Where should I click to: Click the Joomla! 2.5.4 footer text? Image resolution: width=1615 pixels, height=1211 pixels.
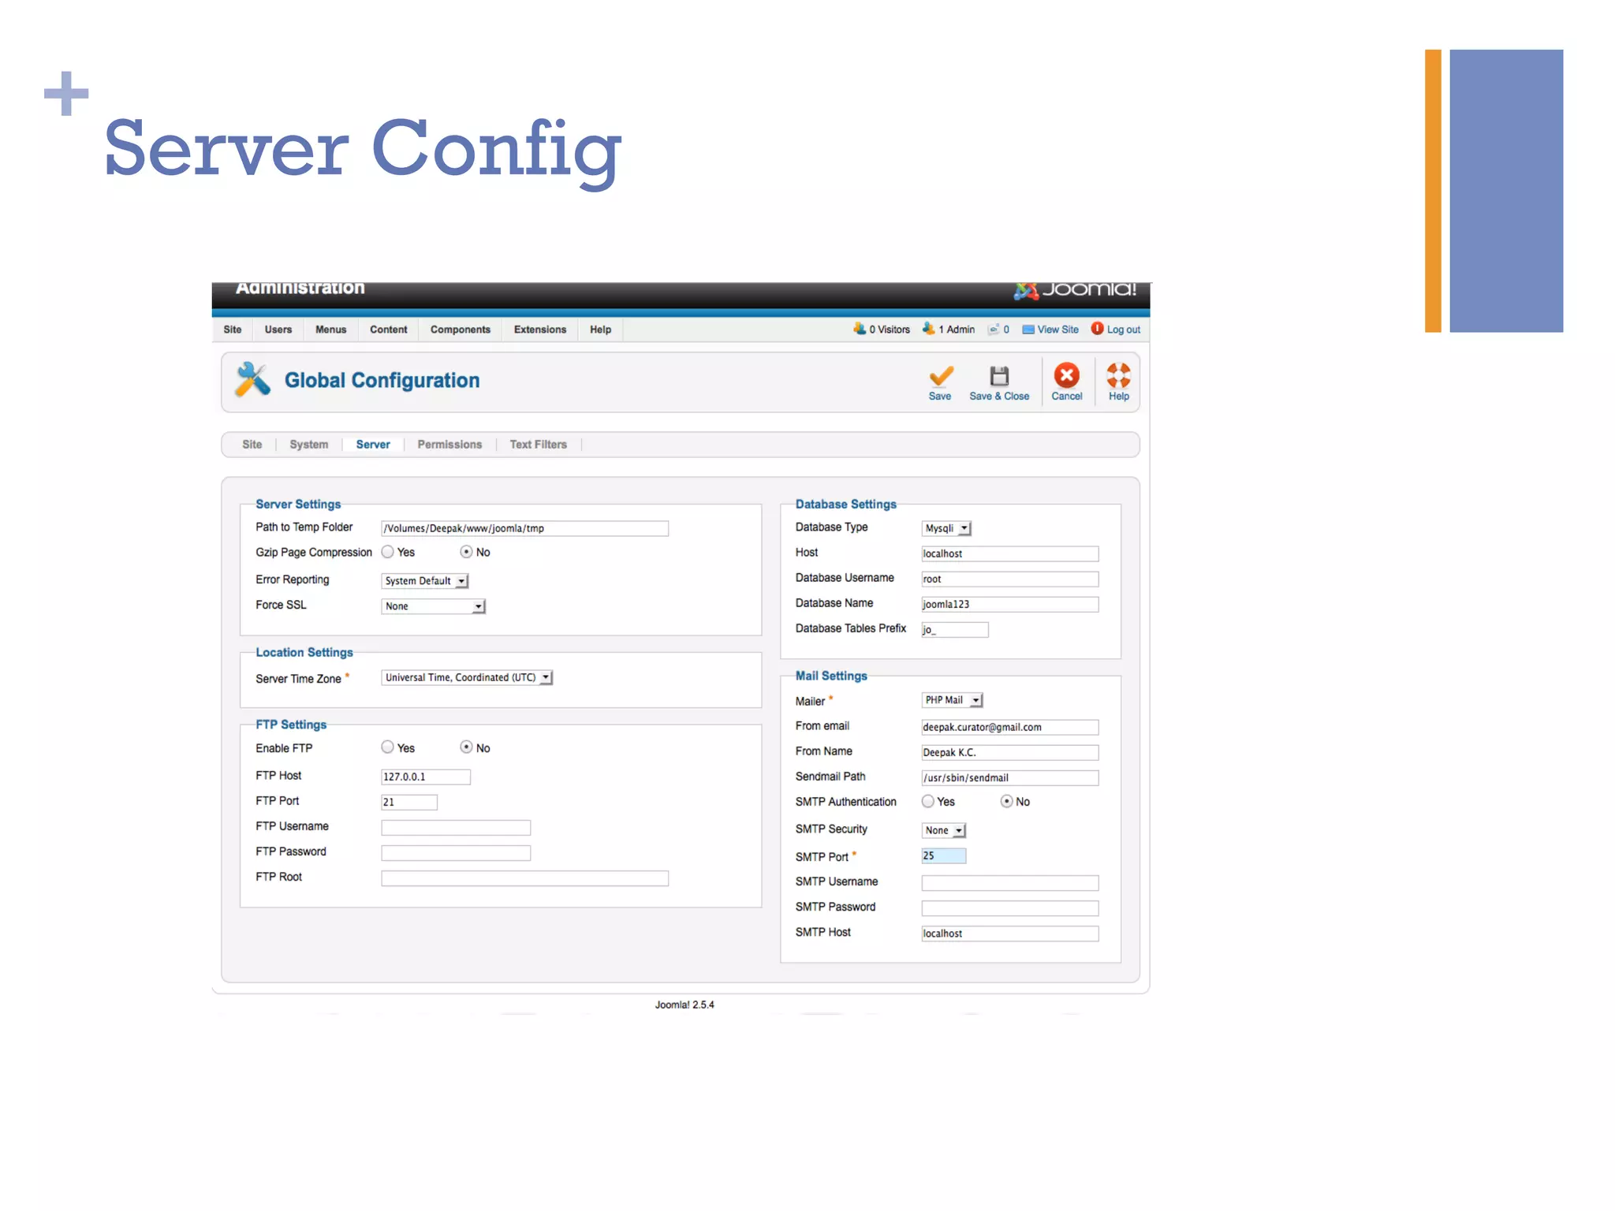pos(684,1004)
